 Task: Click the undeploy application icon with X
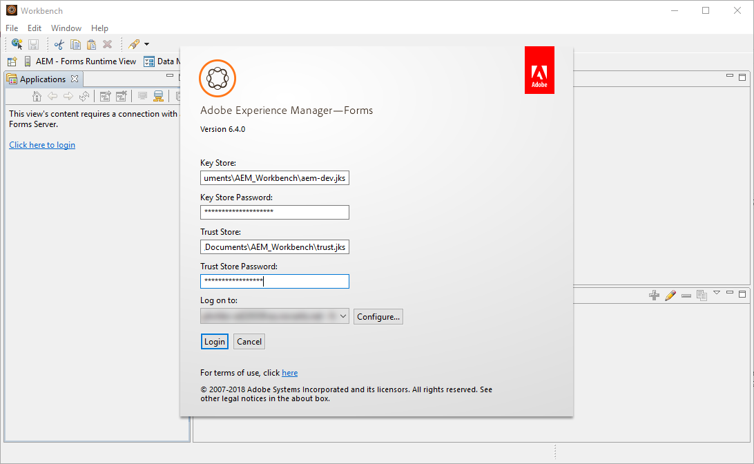pos(122,96)
